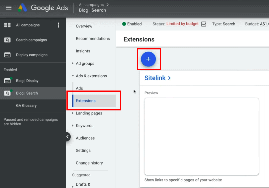This screenshot has height=188, width=269.
Task: Open the budget status chart icon
Action: pyautogui.click(x=204, y=24)
